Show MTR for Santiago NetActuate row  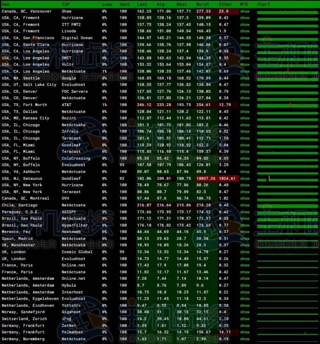click(x=245, y=205)
